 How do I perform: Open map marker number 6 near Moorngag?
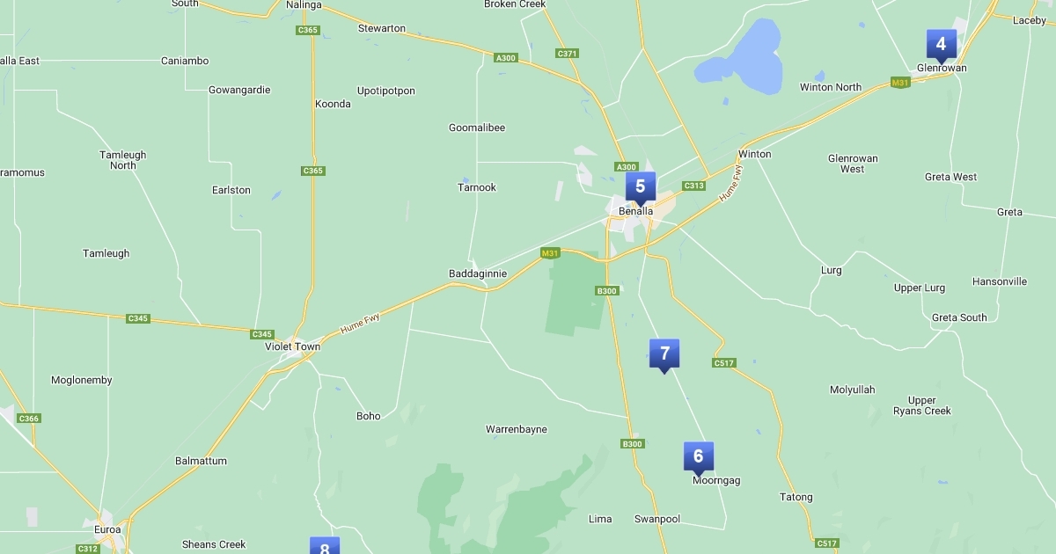(699, 457)
